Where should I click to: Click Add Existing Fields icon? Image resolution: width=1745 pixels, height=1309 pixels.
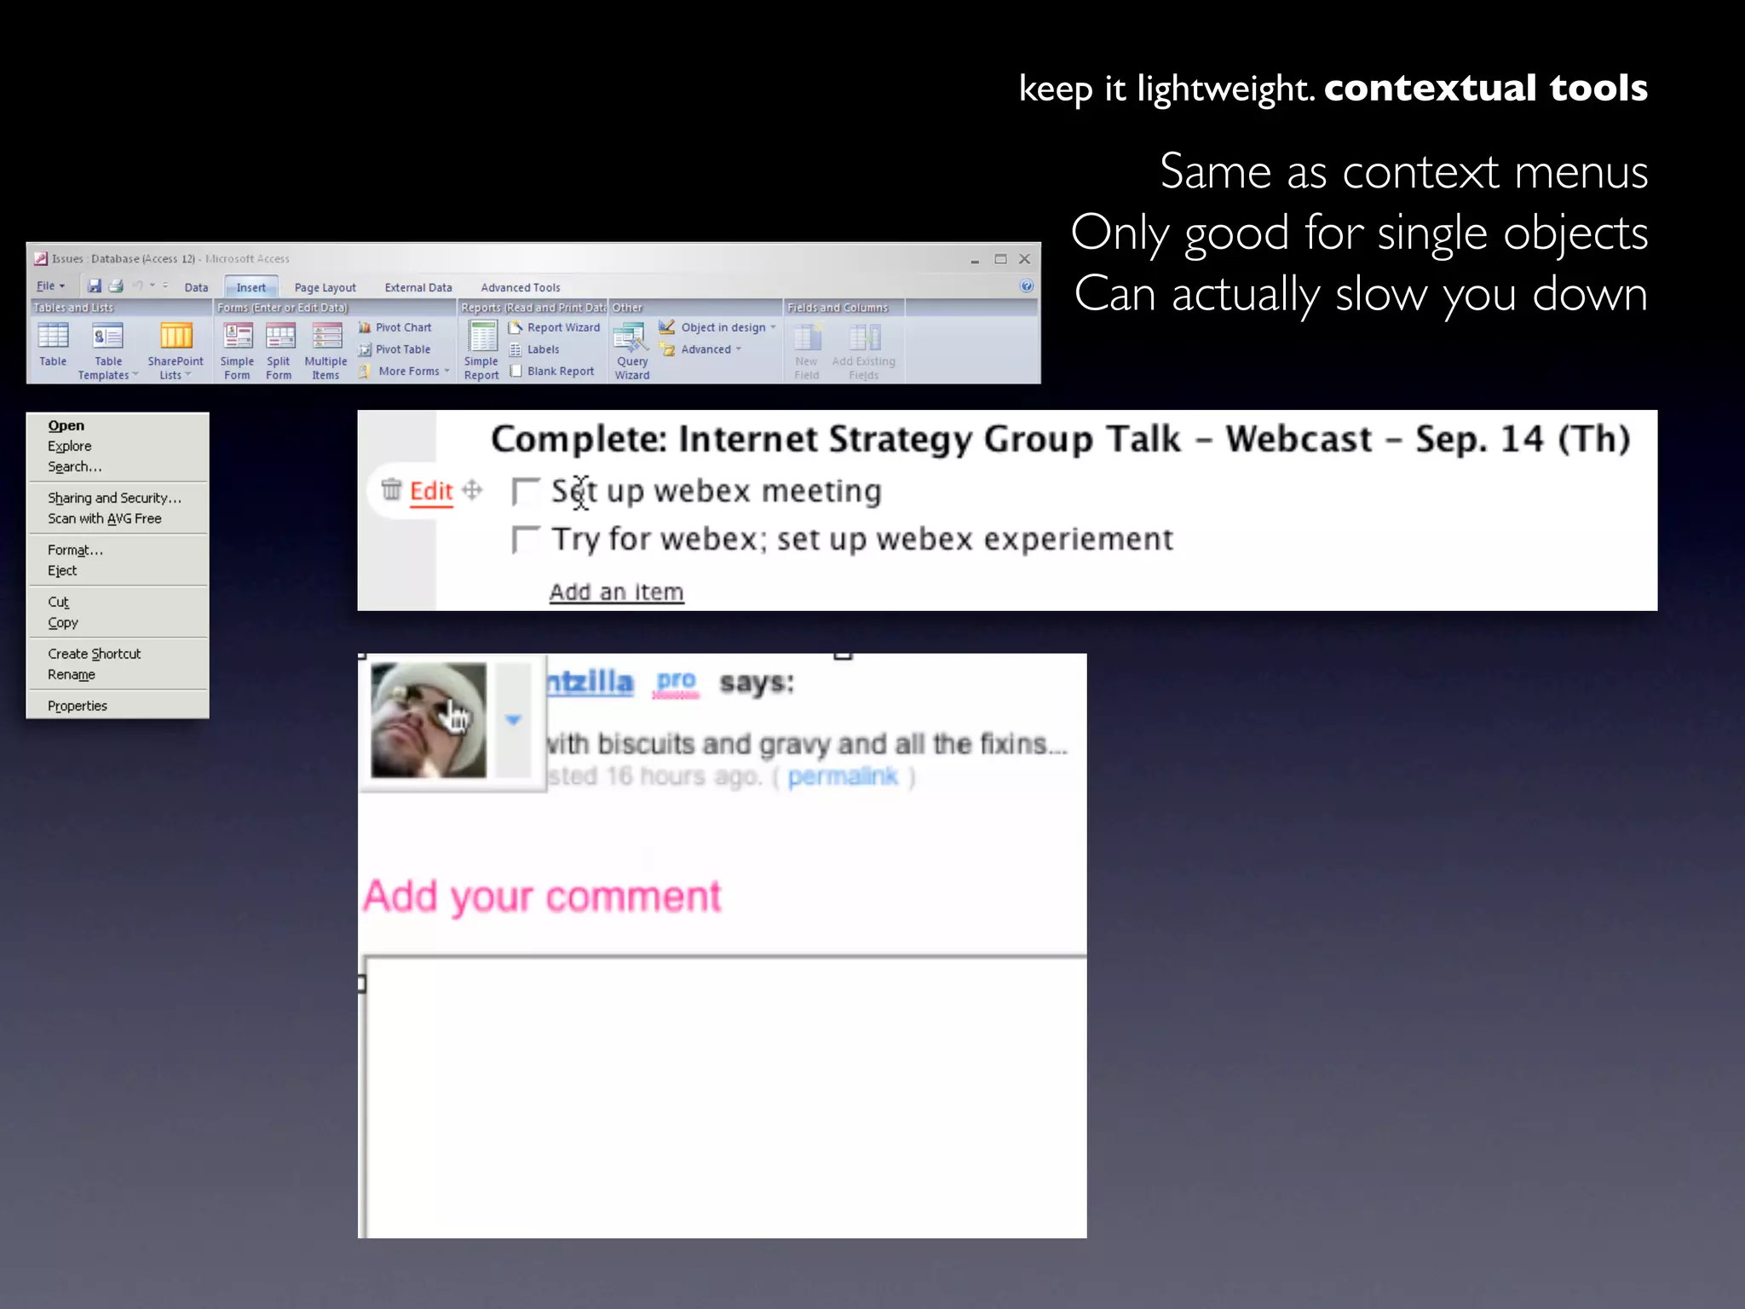[864, 352]
